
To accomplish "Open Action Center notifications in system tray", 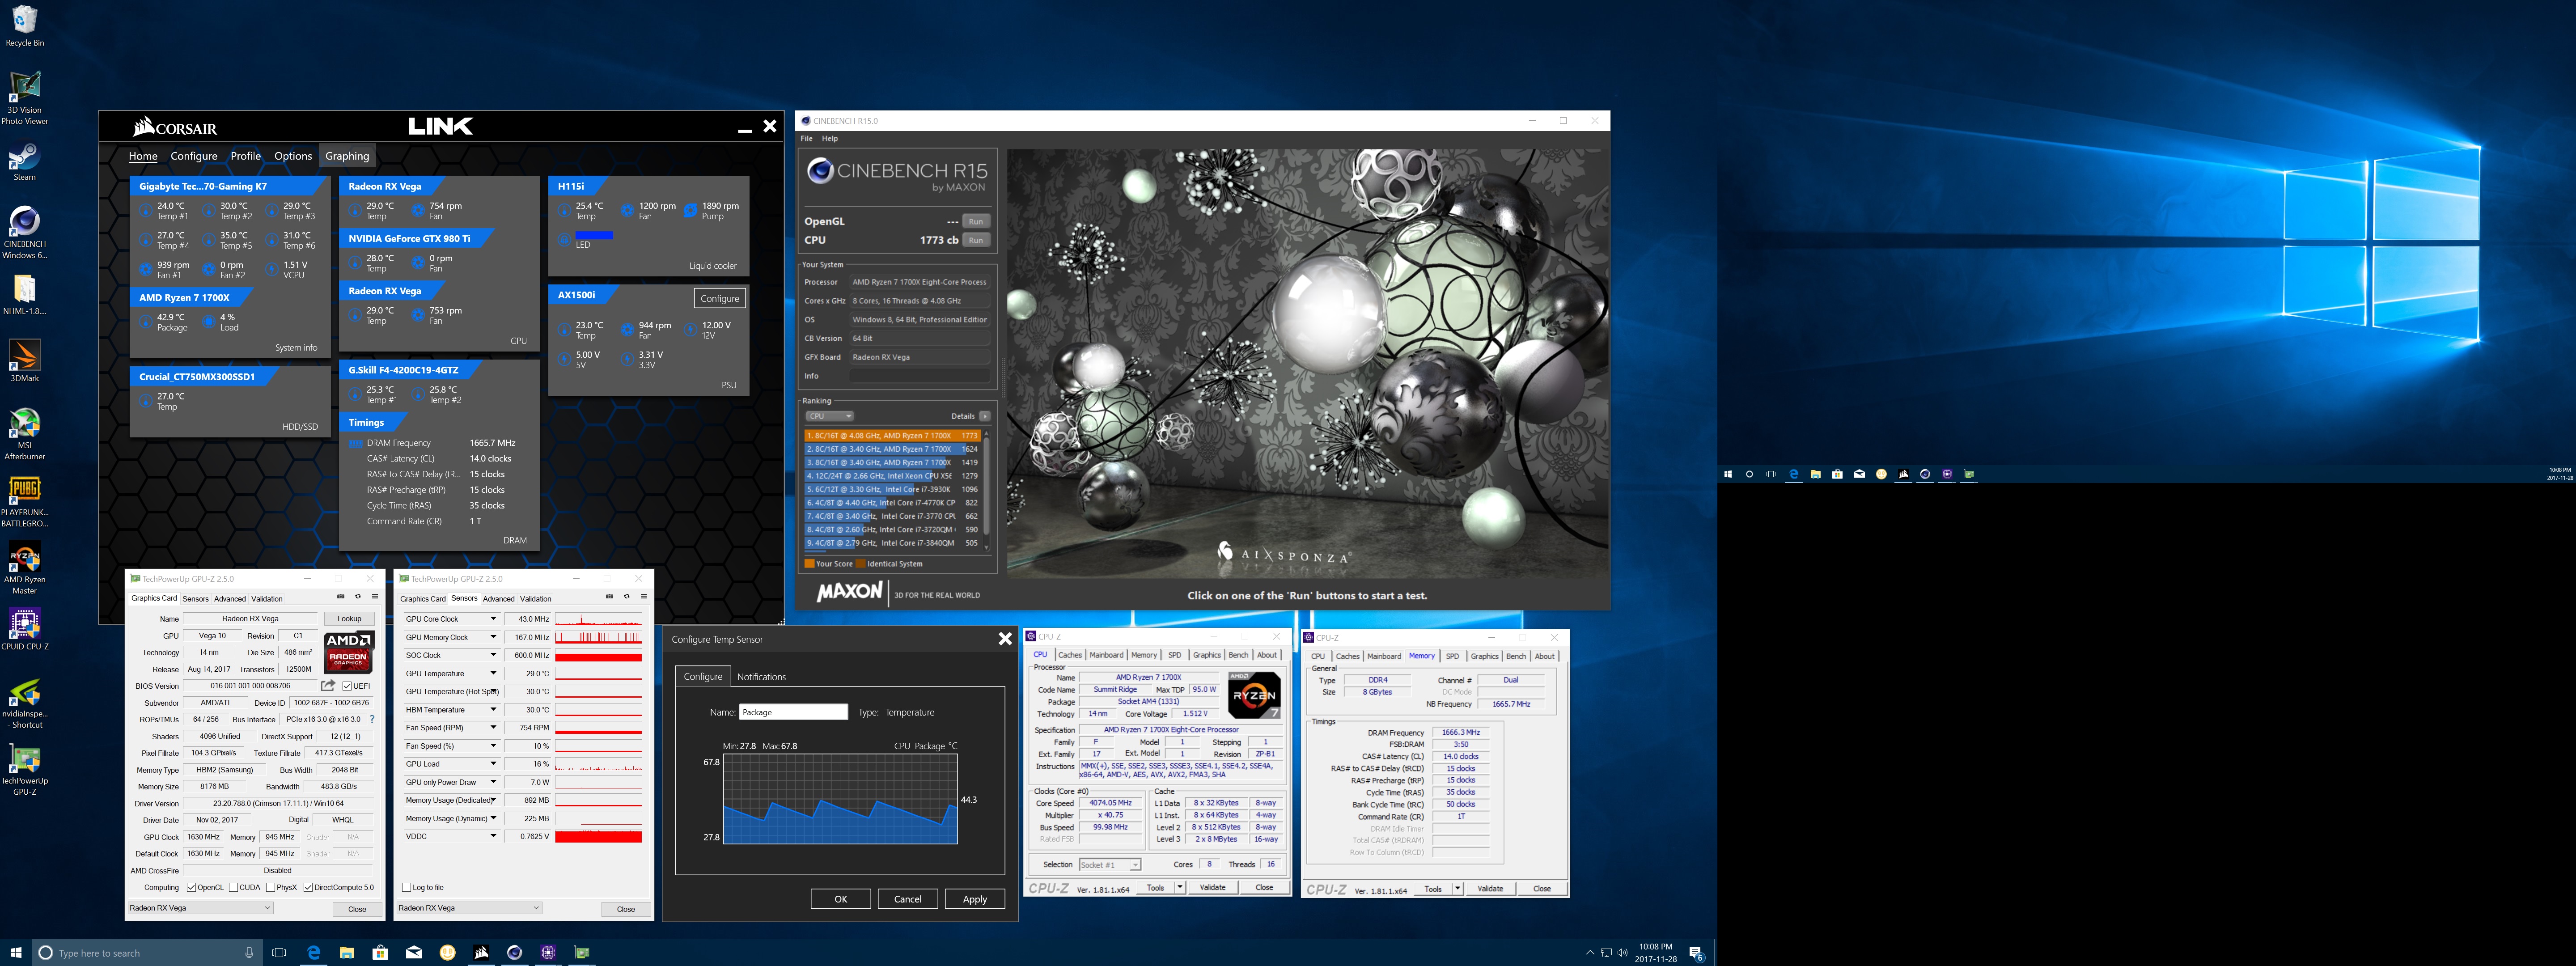I will click(x=1696, y=953).
